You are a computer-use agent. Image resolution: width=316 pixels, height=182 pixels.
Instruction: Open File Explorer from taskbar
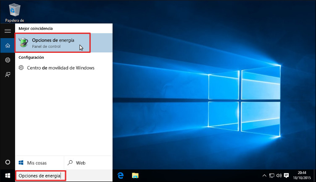pyautogui.click(x=135, y=176)
